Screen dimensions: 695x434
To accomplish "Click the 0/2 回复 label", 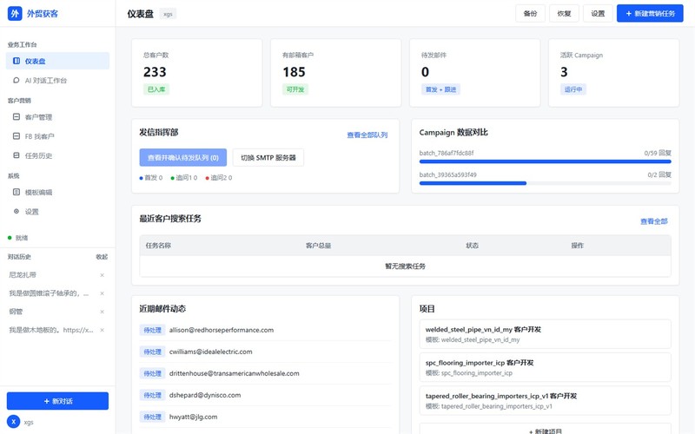I will click(659, 174).
